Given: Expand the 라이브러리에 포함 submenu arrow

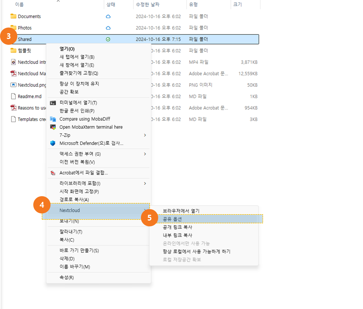Looking at the screenshot, I should click(145, 183).
